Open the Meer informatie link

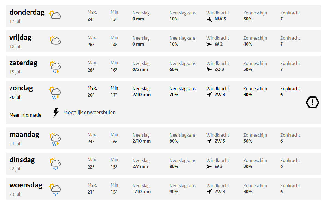pyautogui.click(x=25, y=115)
